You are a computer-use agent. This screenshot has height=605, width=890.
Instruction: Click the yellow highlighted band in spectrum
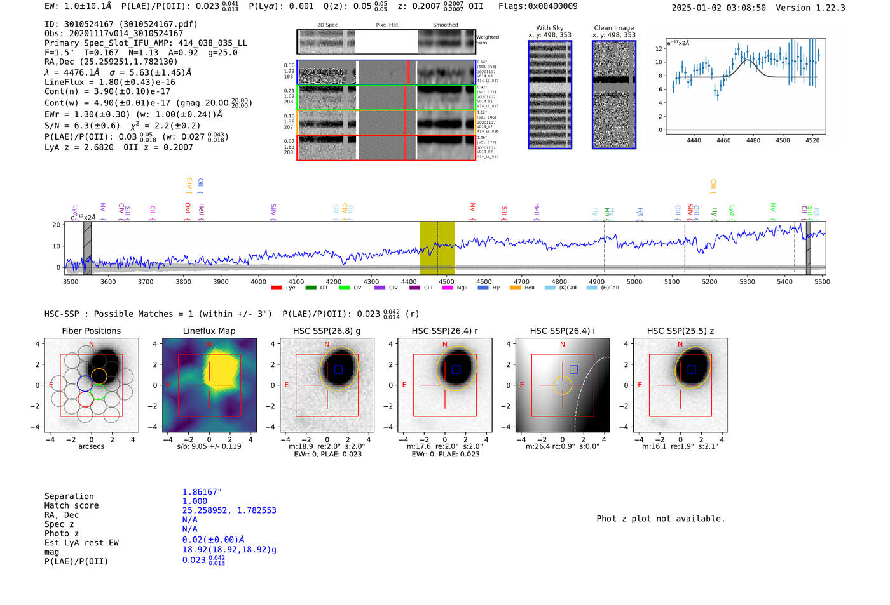click(x=437, y=248)
